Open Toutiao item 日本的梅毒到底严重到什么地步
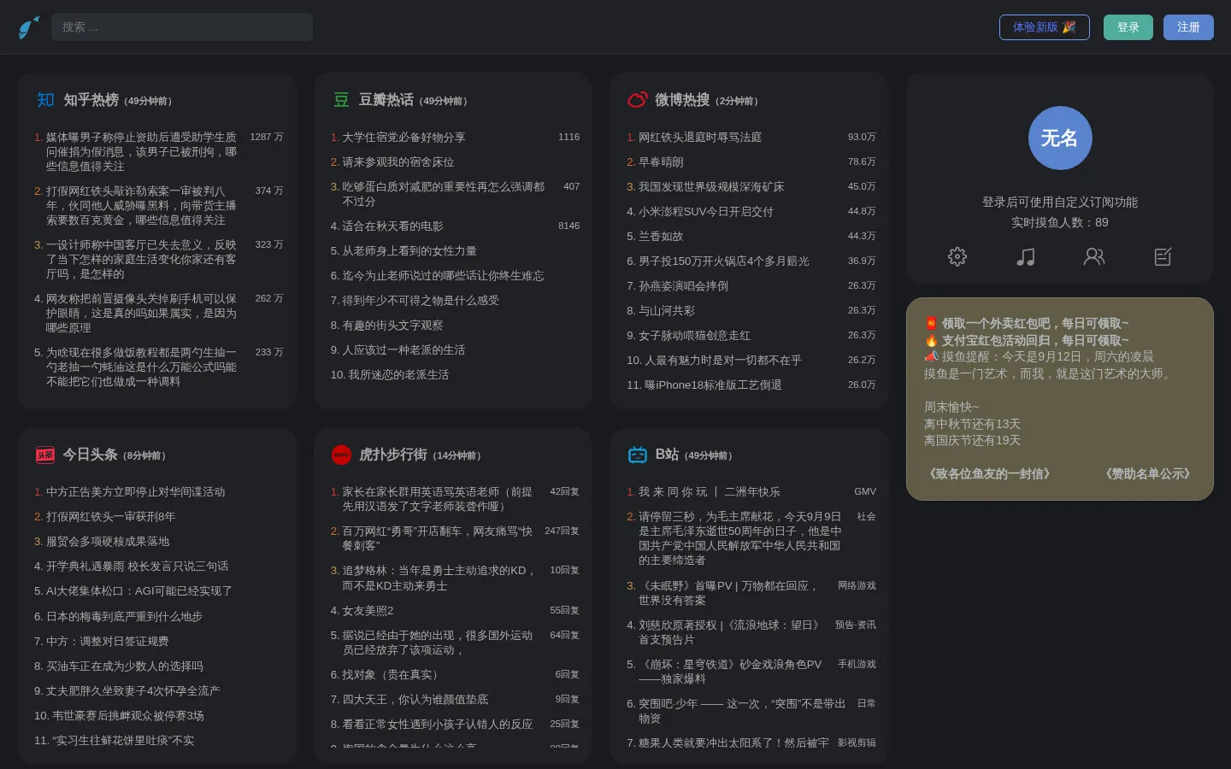Viewport: 1231px width, 769px height. 124,616
